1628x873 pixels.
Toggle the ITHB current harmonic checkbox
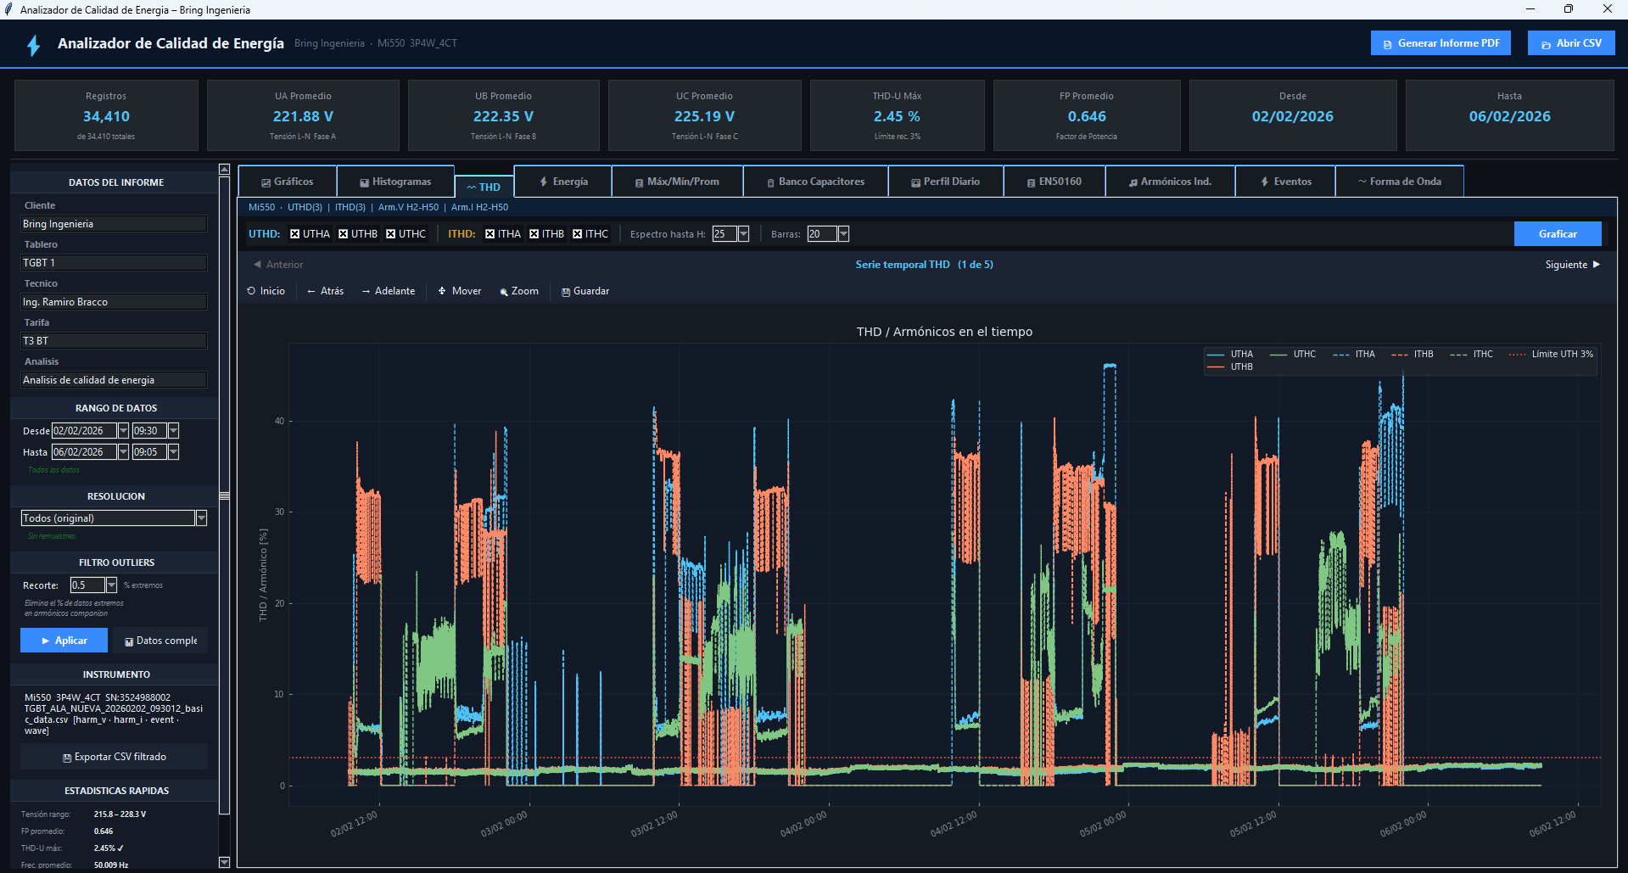click(534, 234)
